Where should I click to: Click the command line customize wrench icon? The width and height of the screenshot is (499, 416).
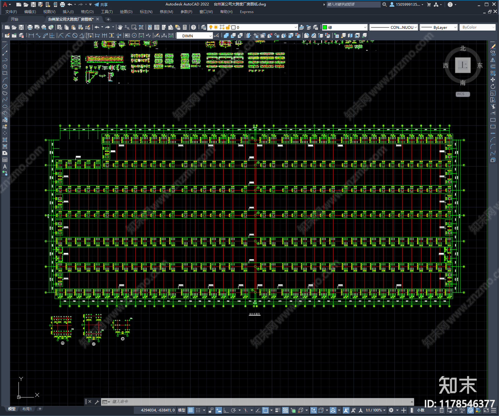click(x=97, y=402)
